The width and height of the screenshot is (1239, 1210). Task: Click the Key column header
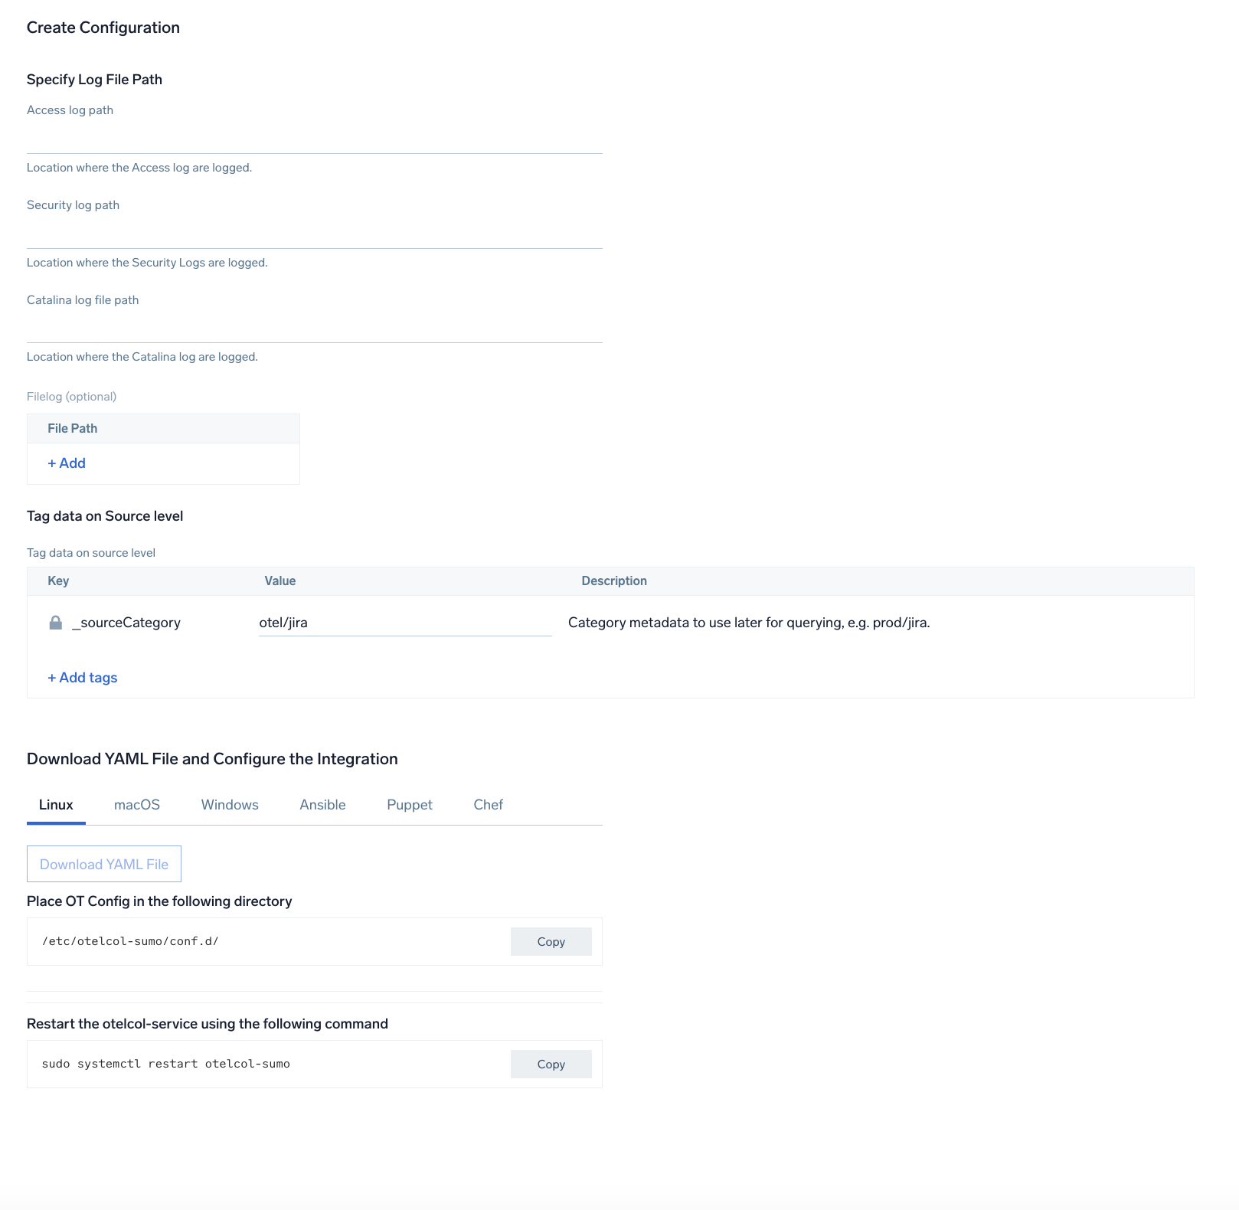coord(58,580)
